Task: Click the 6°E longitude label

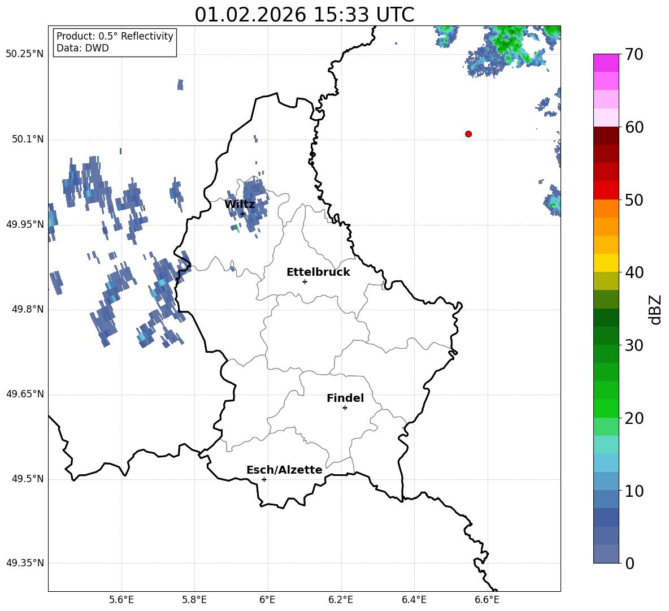Action: tap(267, 600)
